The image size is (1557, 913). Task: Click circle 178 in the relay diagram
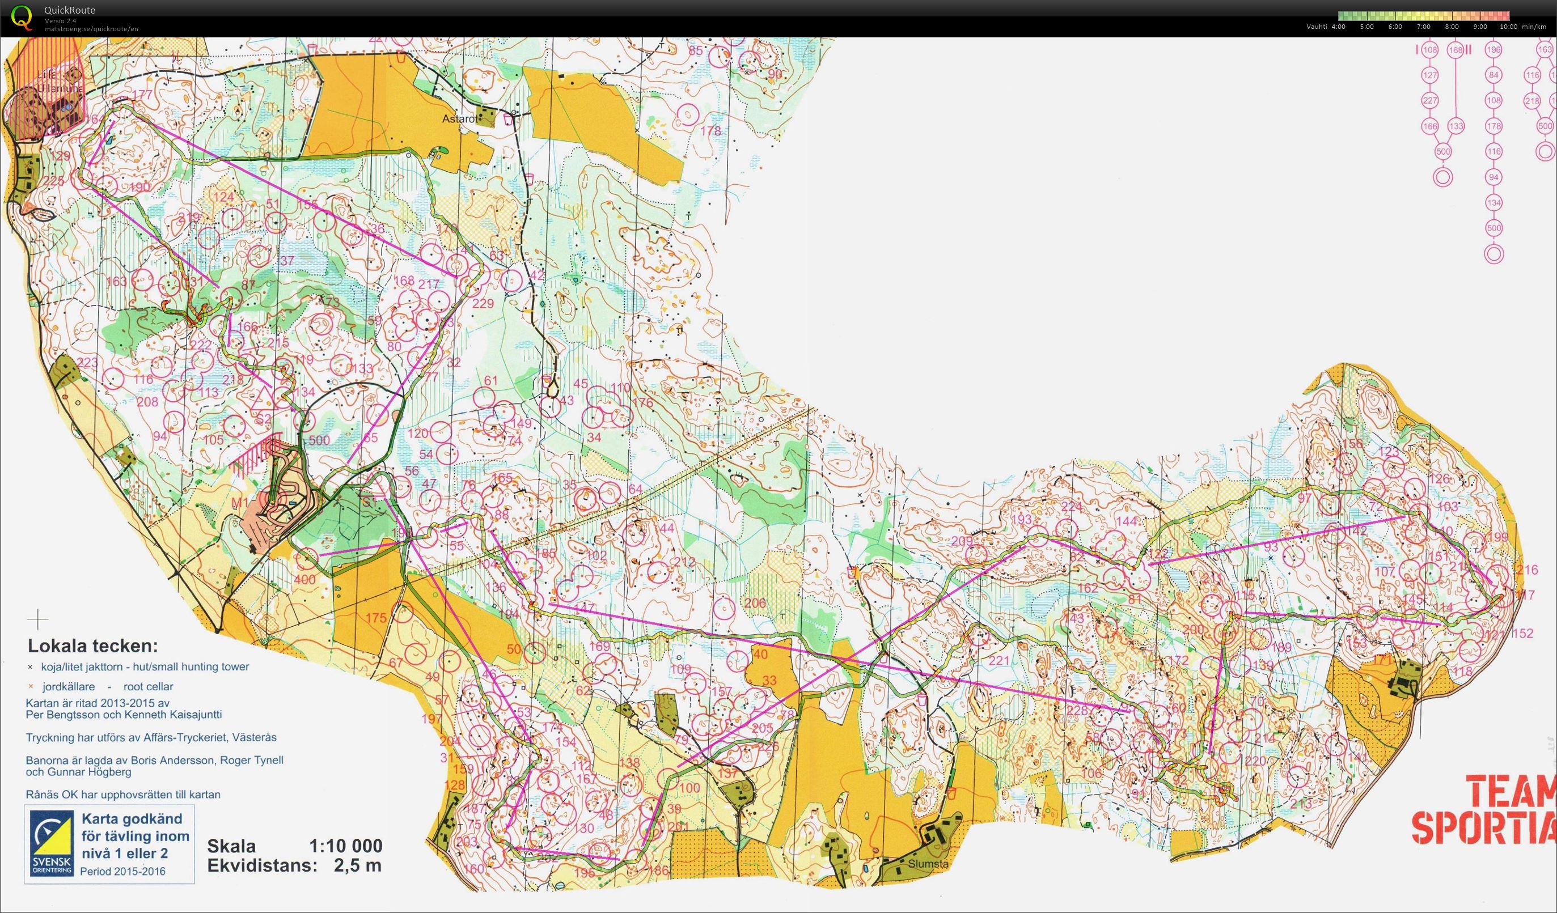[1493, 126]
